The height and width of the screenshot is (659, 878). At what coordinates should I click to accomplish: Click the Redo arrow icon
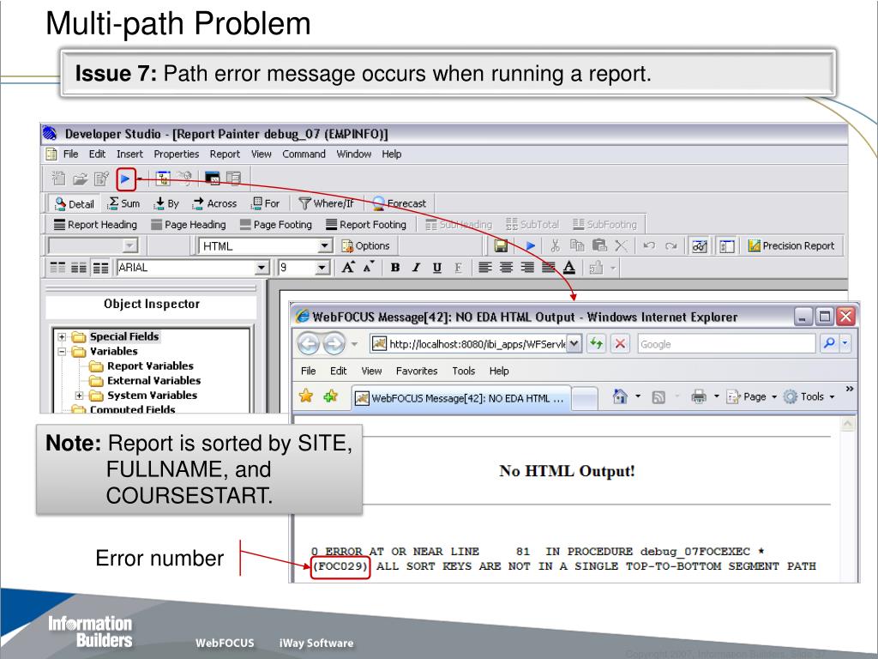[x=671, y=245]
